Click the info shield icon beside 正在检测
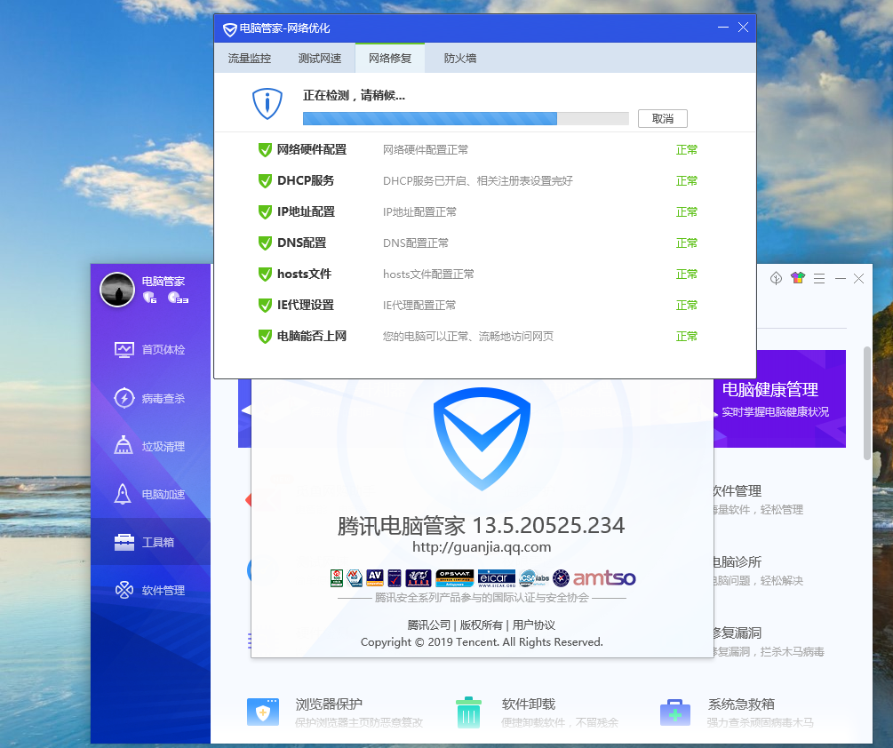 point(267,104)
